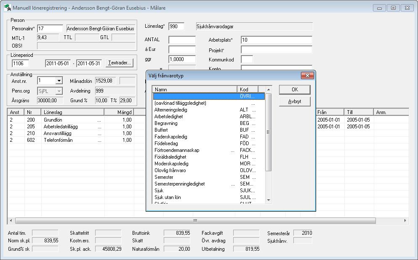Select the highlighted ÖVRI row
The height and width of the screenshot is (260, 418).
click(x=209, y=96)
